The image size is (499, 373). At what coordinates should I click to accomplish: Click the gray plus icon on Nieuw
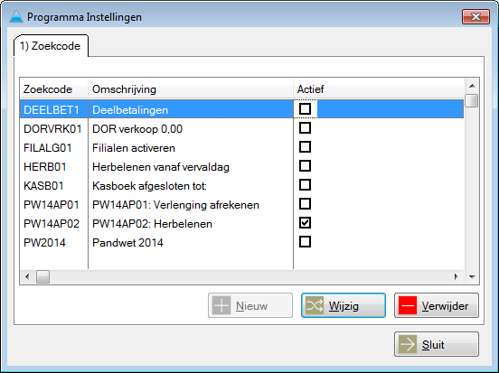(221, 305)
